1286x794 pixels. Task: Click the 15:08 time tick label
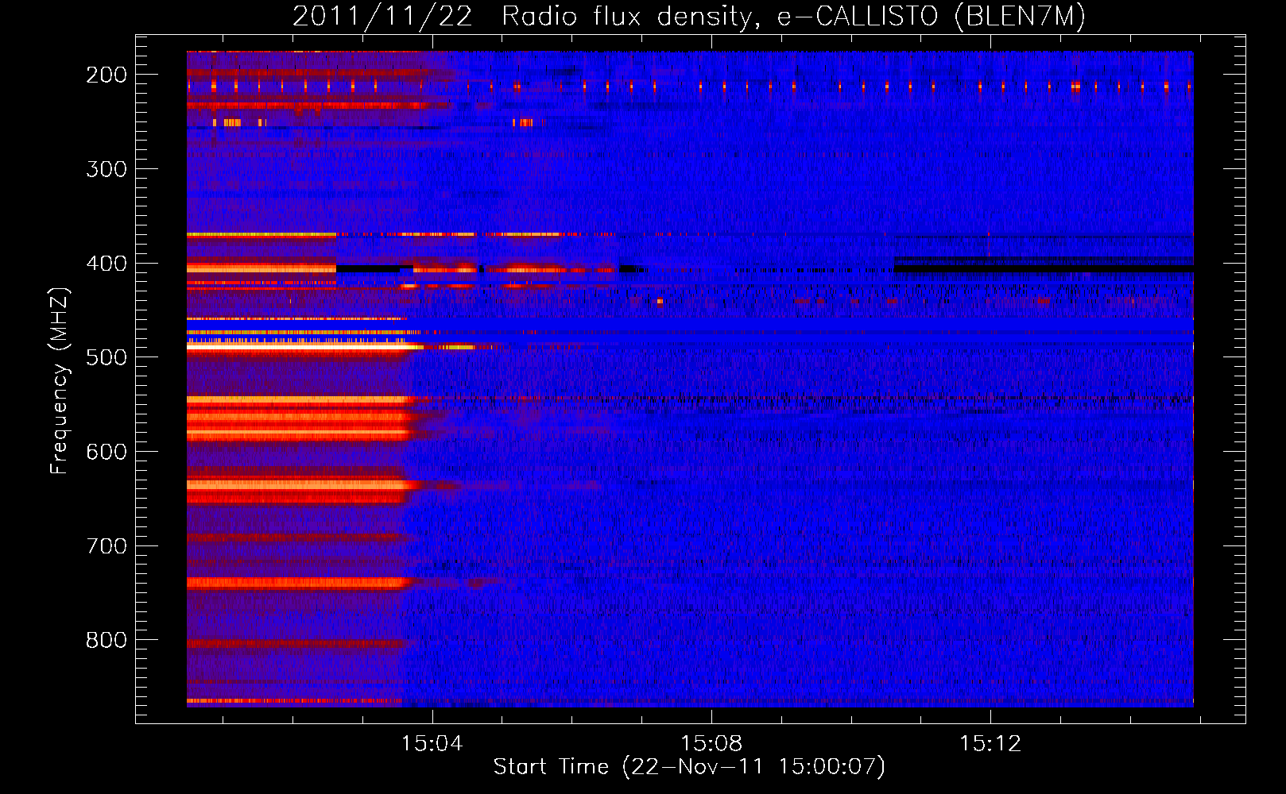711,744
